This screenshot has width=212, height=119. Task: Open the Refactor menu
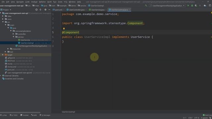pyautogui.click(x=42, y=2)
